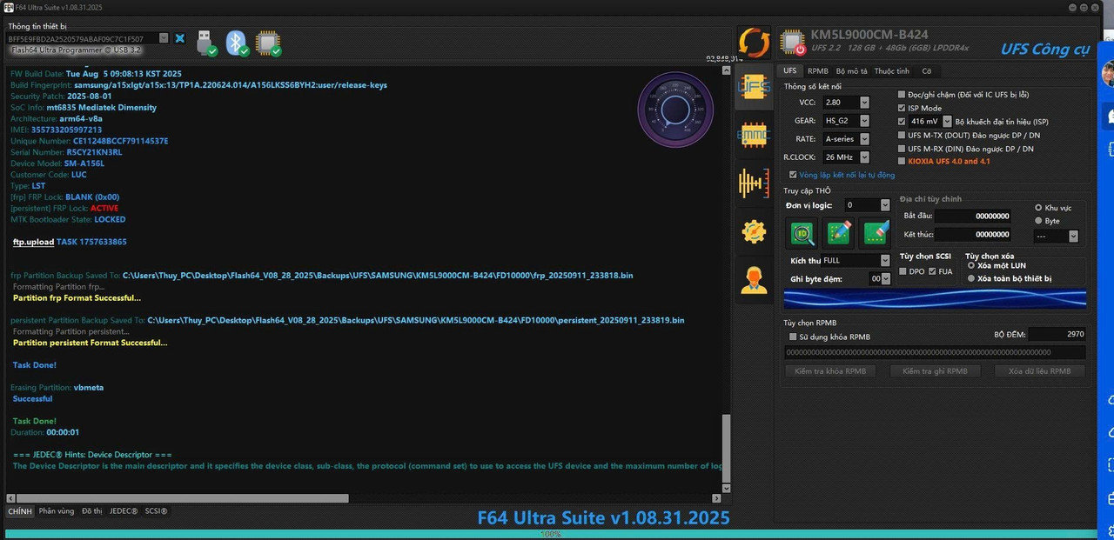1114x540 pixels.
Task: Enable KIOXIA UFS 4.0 and 4.1 checkbox
Action: pyautogui.click(x=902, y=161)
